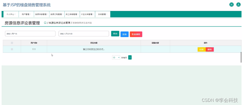Click the blue 添加 button
This screenshot has height=105, width=242.
point(124,34)
